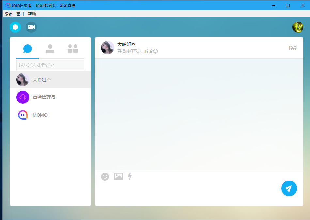310x220 pixels.
Task: Click the send message paper plane button
Action: click(289, 188)
